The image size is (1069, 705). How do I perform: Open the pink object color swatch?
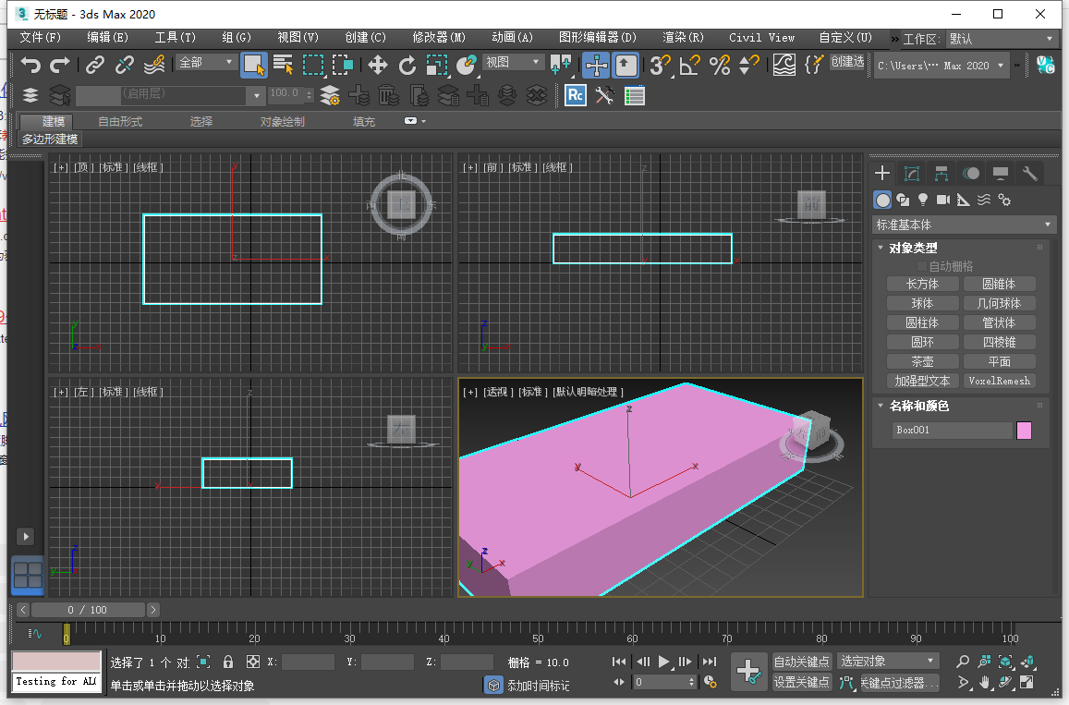(x=1024, y=431)
